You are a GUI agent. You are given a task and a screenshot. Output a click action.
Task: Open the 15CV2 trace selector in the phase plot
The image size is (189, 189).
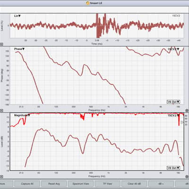173,49
